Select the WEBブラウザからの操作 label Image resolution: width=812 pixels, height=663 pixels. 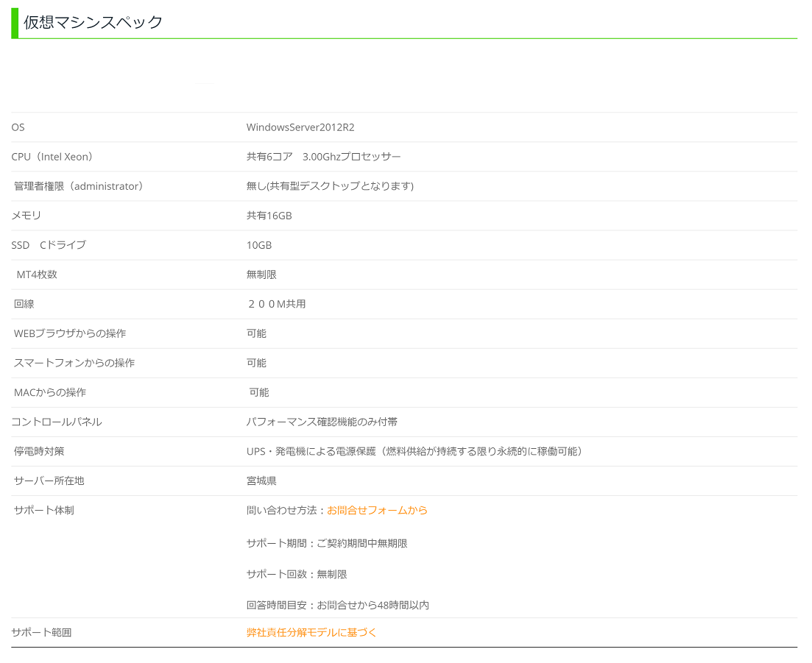click(x=70, y=334)
